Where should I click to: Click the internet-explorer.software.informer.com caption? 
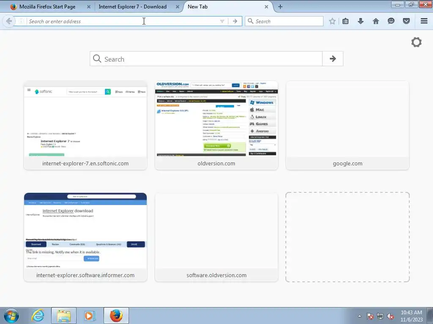pos(85,275)
